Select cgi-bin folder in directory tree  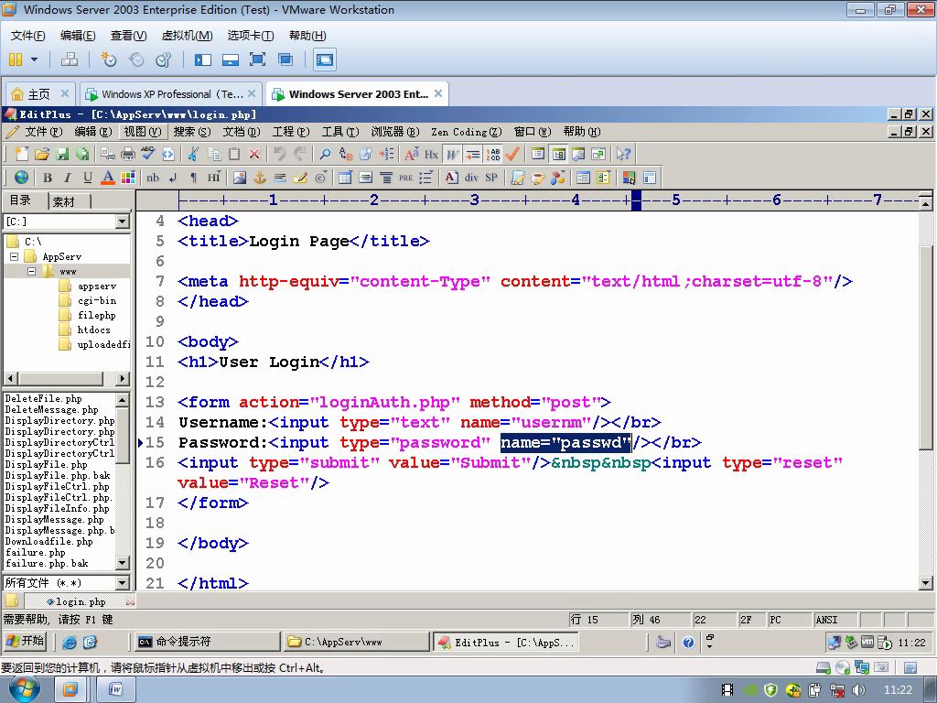[x=97, y=300]
